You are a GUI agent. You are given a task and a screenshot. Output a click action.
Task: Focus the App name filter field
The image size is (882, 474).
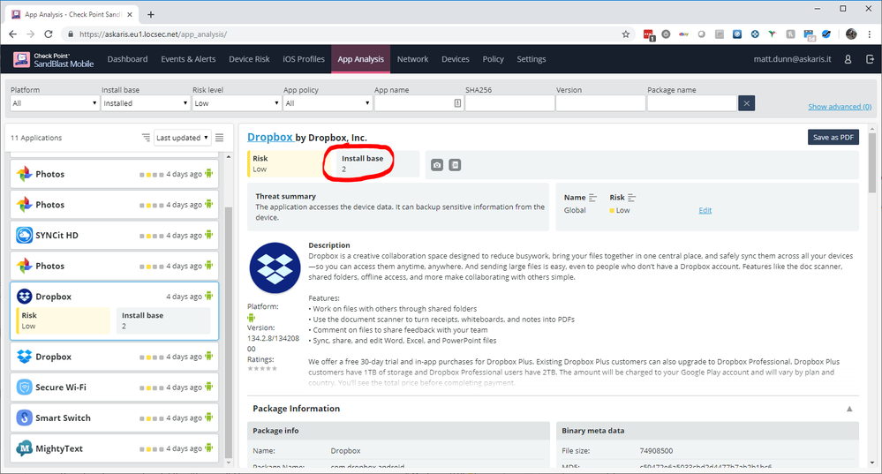[x=419, y=103]
